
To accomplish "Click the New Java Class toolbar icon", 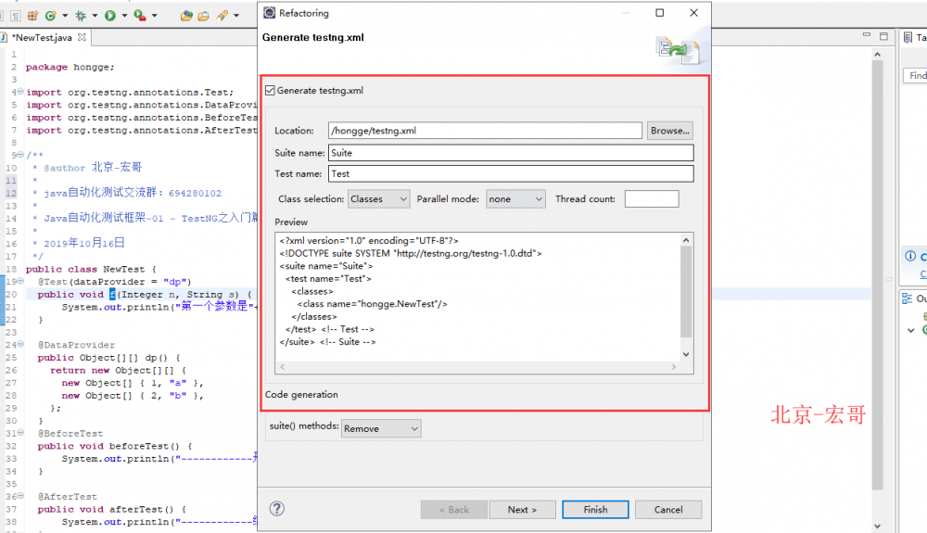I will (51, 16).
